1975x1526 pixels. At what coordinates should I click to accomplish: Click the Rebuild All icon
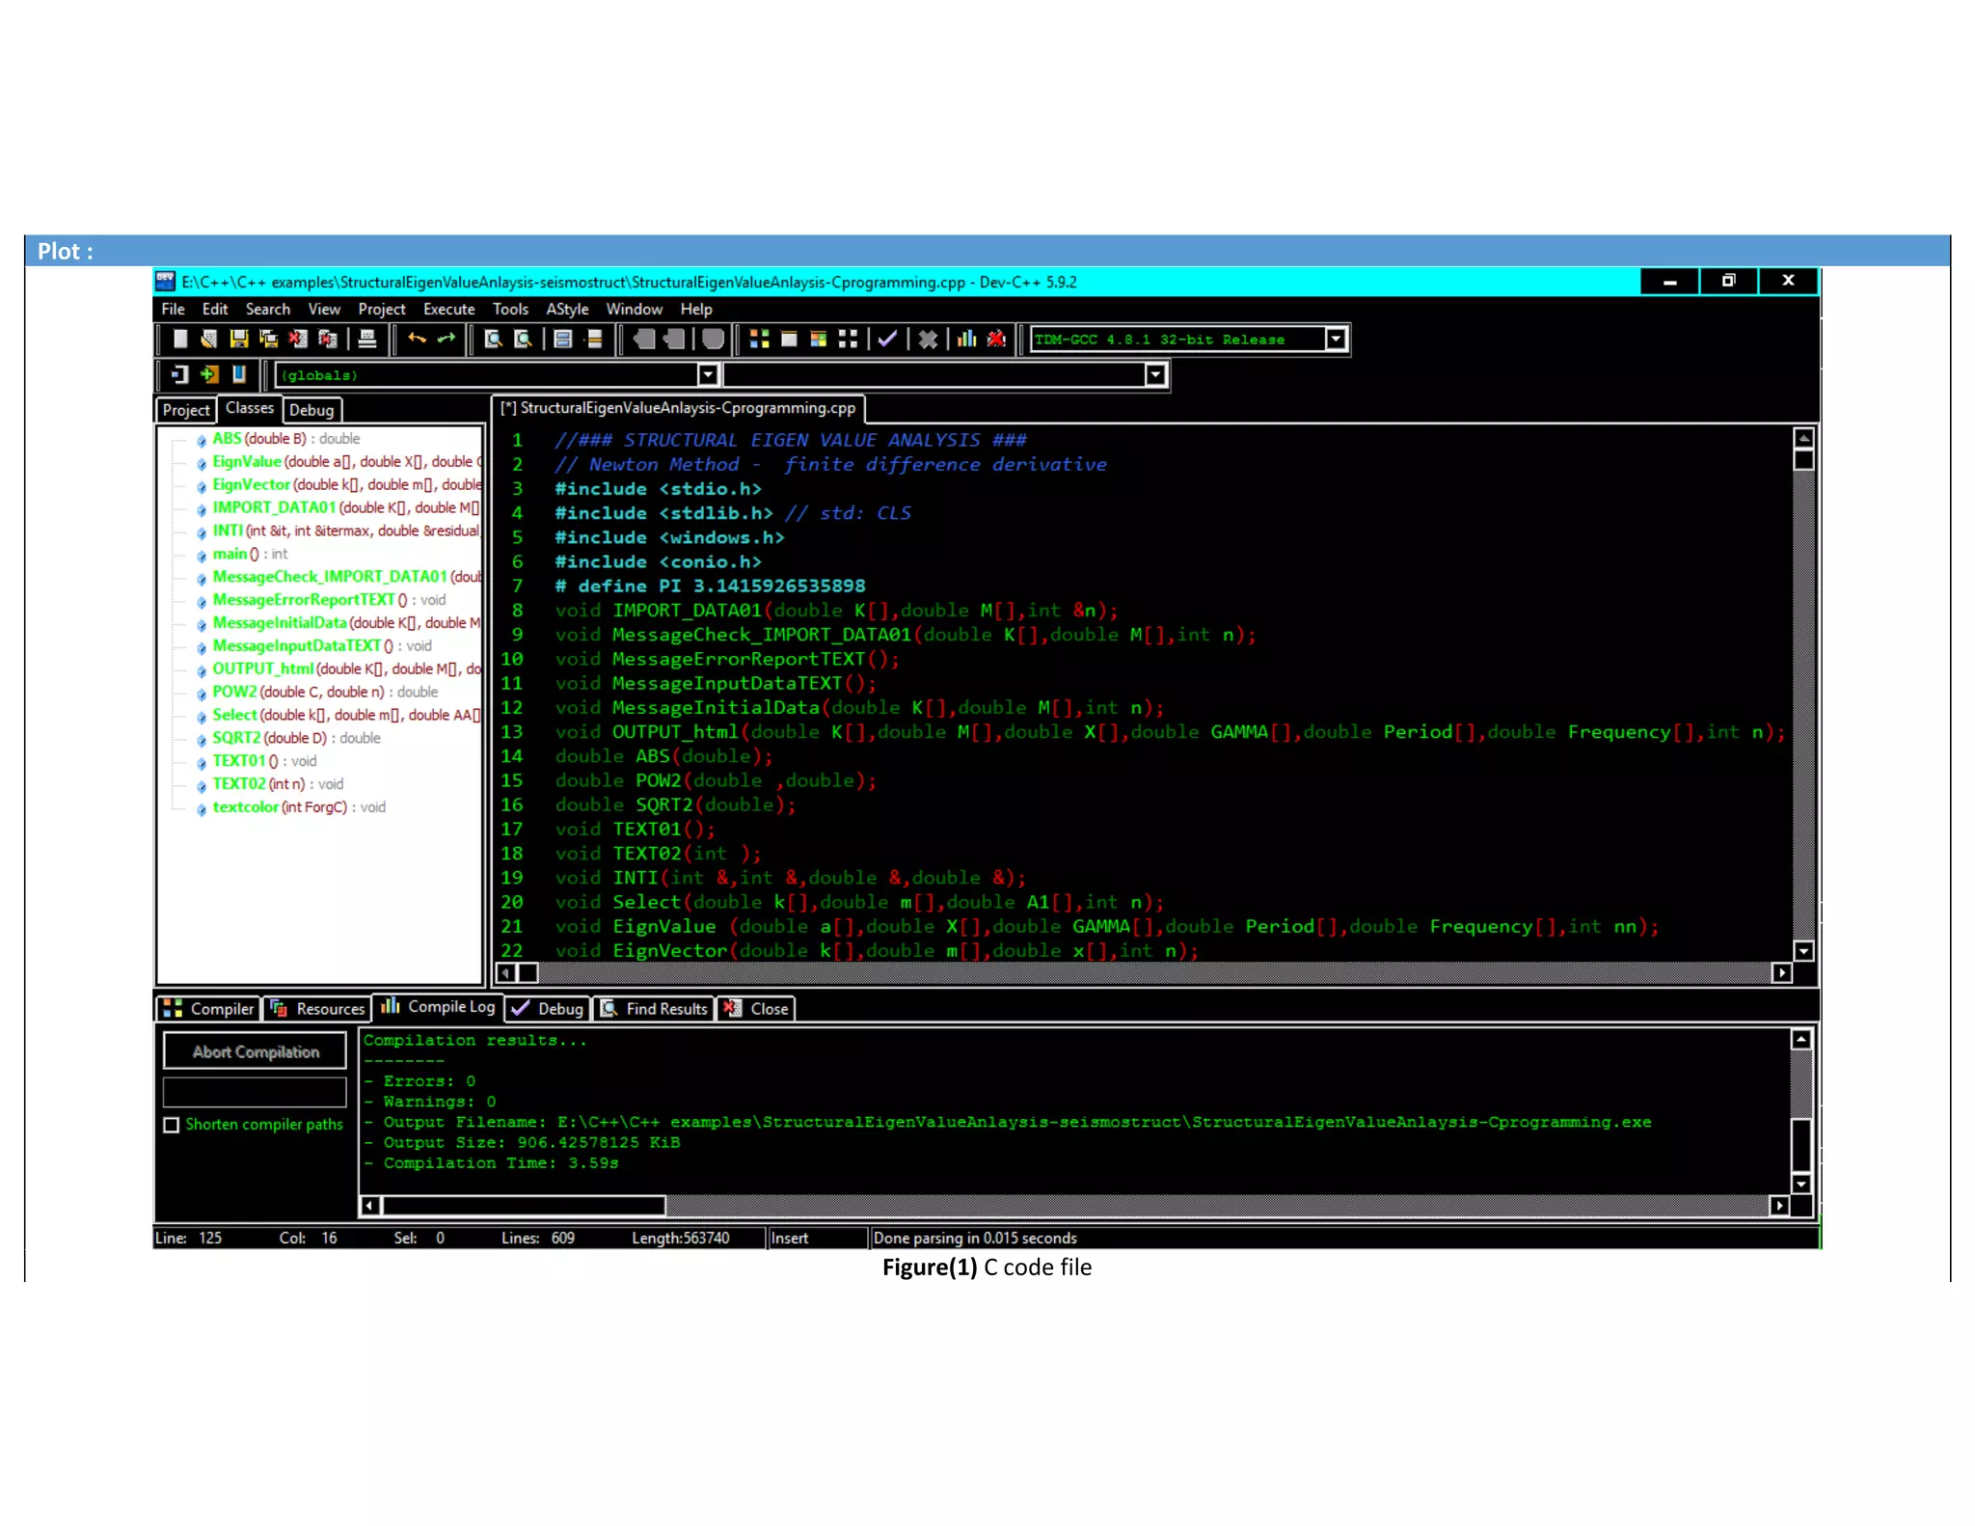(x=848, y=339)
